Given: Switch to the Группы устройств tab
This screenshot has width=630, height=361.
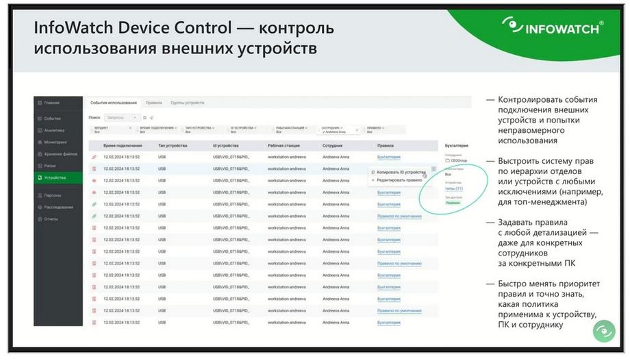Looking at the screenshot, I should [x=187, y=103].
